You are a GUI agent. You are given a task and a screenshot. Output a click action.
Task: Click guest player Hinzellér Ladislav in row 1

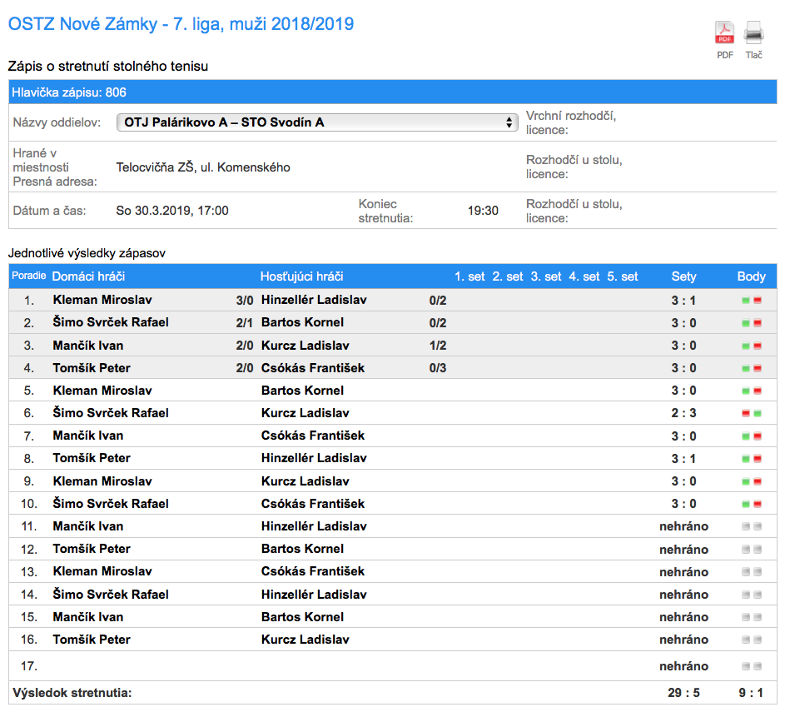click(314, 300)
